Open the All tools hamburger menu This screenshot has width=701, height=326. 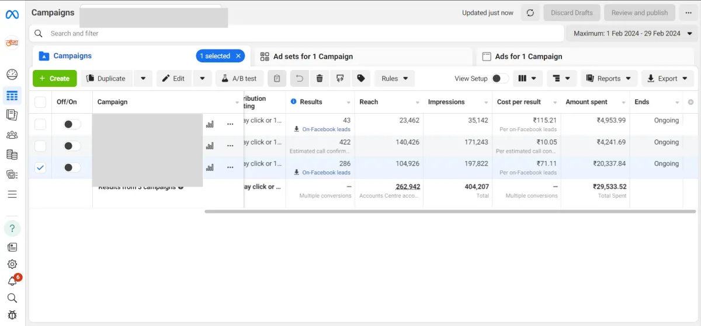coord(12,194)
